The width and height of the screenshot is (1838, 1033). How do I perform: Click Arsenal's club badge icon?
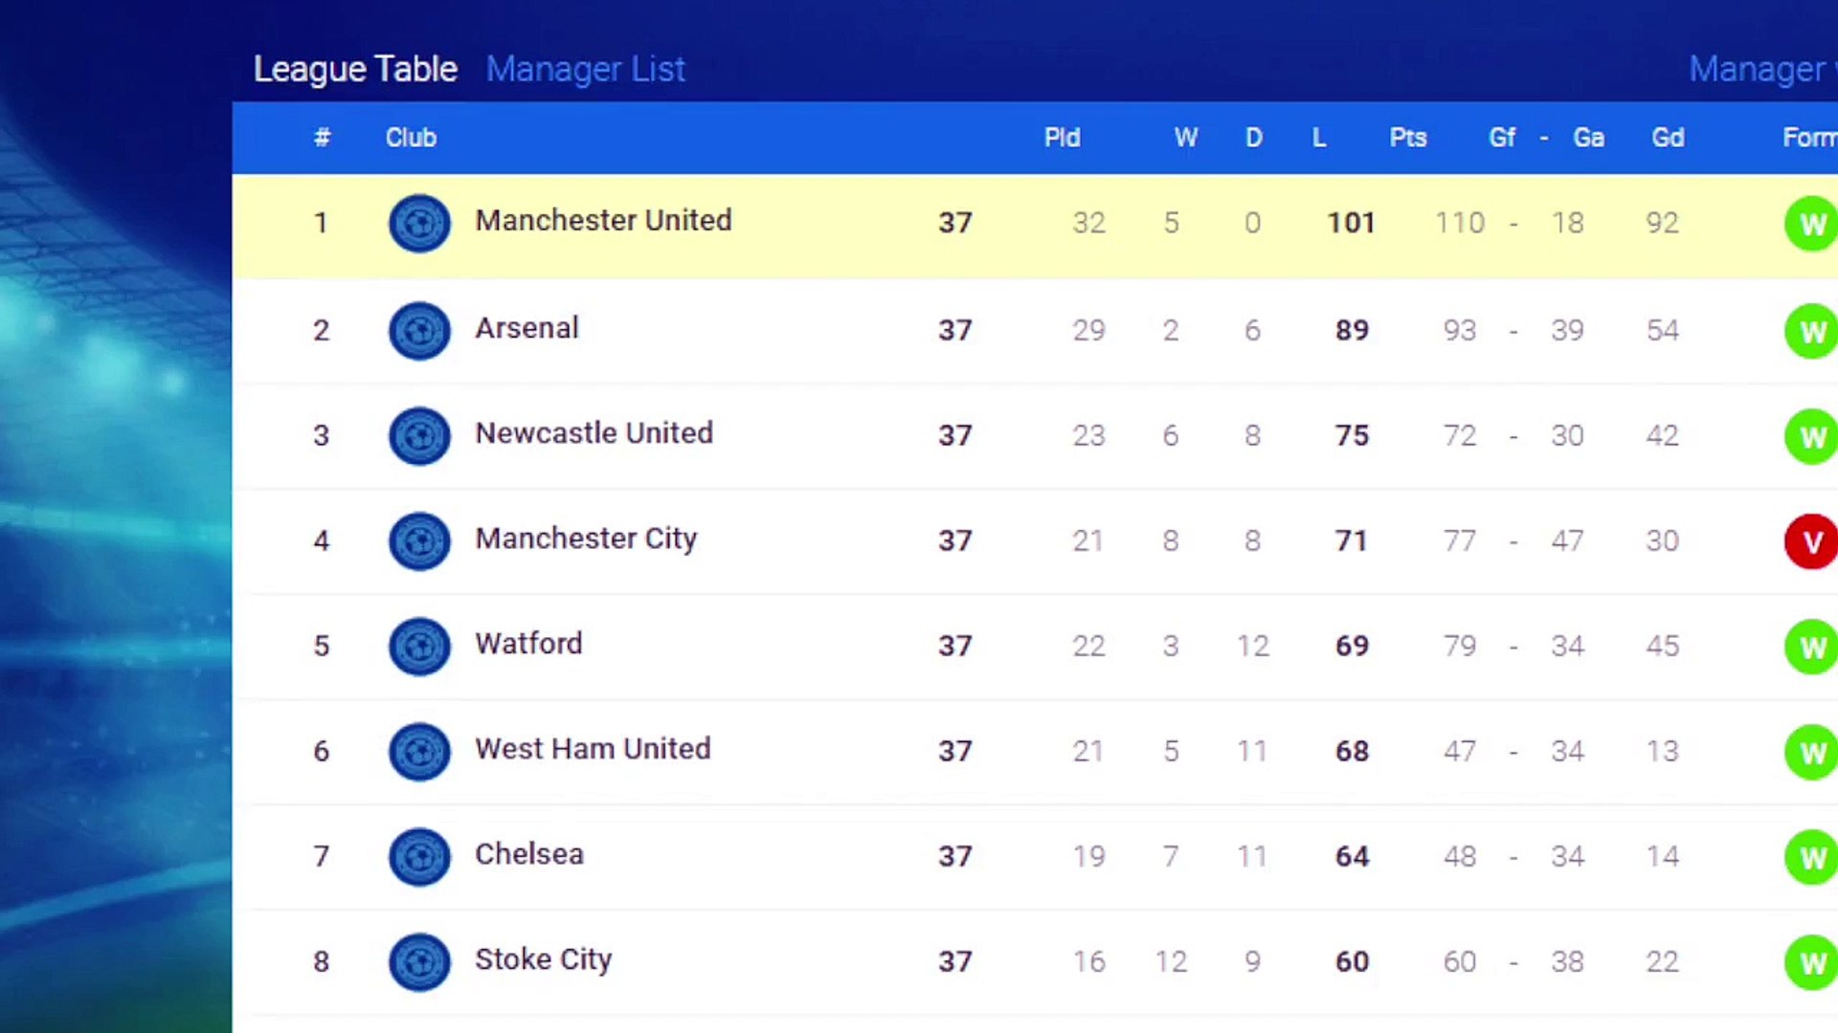(419, 331)
